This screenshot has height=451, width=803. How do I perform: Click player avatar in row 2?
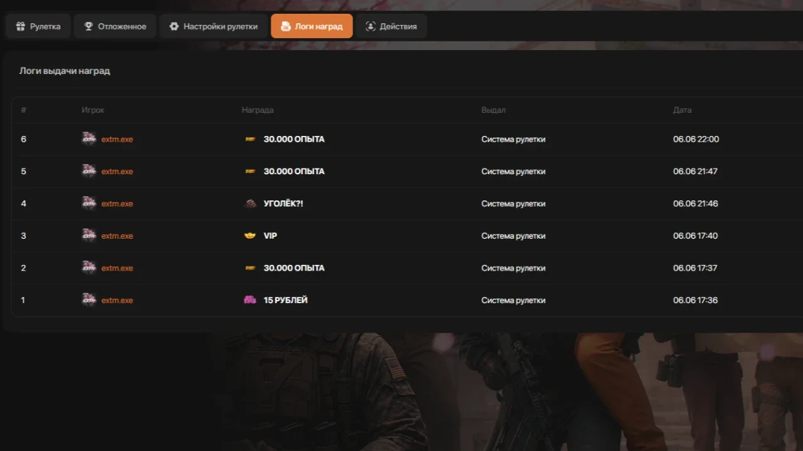point(89,267)
